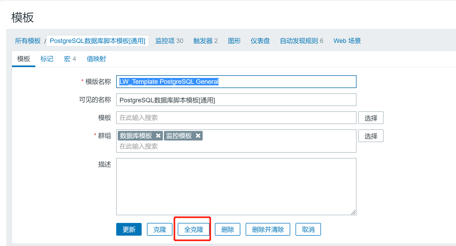456x246 pixels.
Task: Remove the 监控模板 group tag
Action: pyautogui.click(x=198, y=136)
